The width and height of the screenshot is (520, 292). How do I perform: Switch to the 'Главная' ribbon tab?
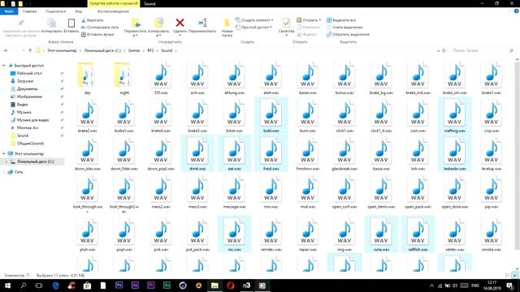29,11
